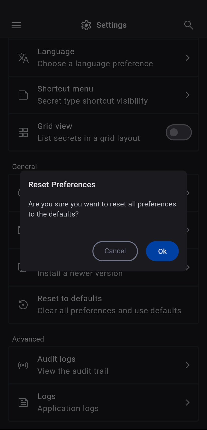This screenshot has width=207, height=430.
Task: Confirm reset with Ok button
Action: [x=162, y=251]
